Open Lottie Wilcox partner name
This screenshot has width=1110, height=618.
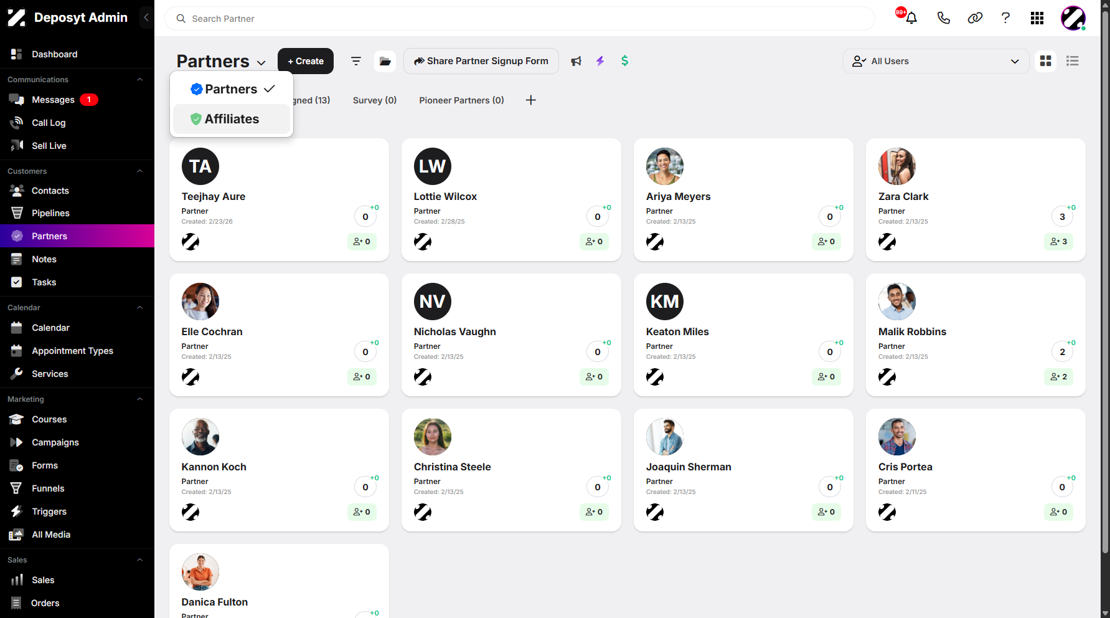point(445,196)
